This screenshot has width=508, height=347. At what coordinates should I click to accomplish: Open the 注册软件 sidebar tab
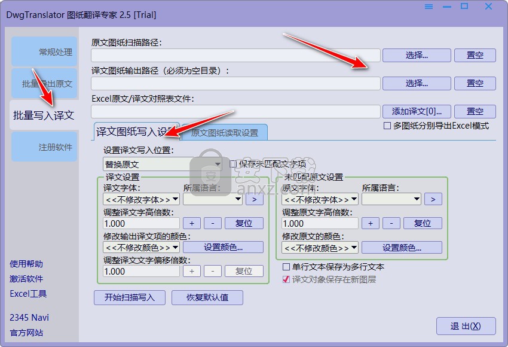pos(44,147)
